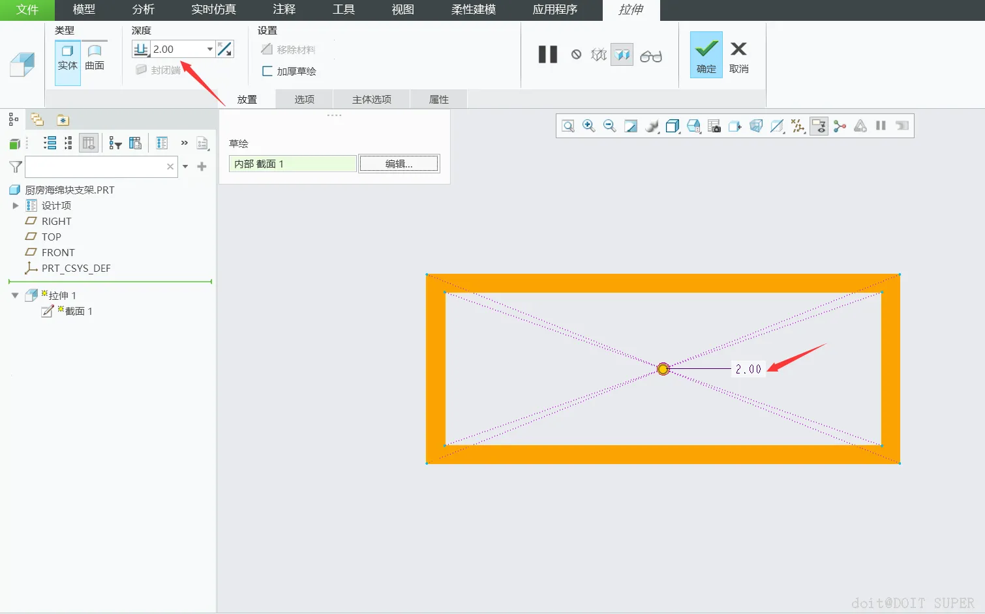Image resolution: width=985 pixels, height=614 pixels.
Task: Expand all model tree nodes icon
Action: pyautogui.click(x=50, y=143)
